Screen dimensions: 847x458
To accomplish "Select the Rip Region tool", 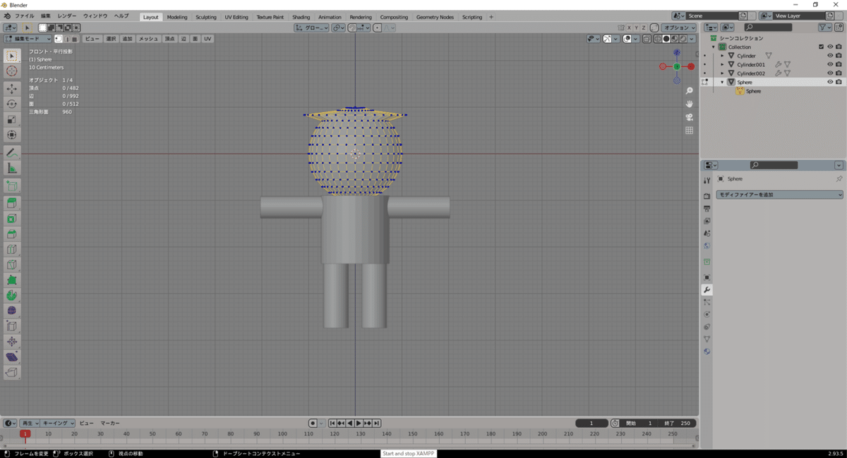I will (12, 373).
